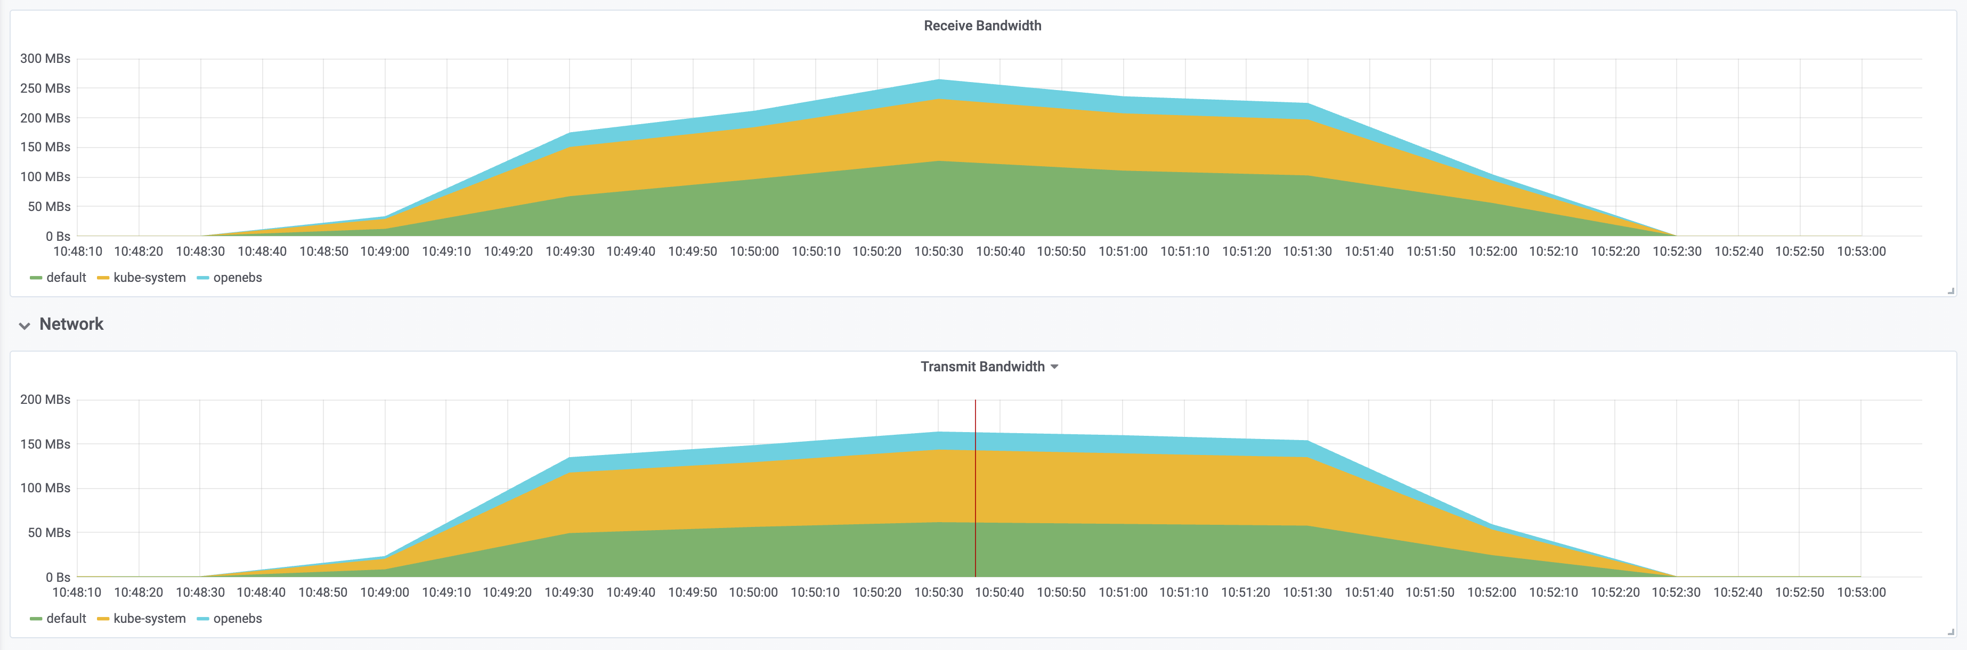Click blue openebs color swatch in Receive legend
Screen dimensions: 1967x650
(x=202, y=278)
